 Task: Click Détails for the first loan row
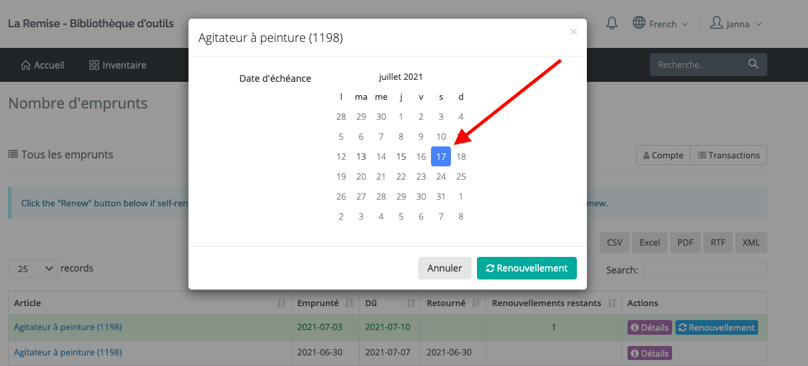(x=649, y=327)
